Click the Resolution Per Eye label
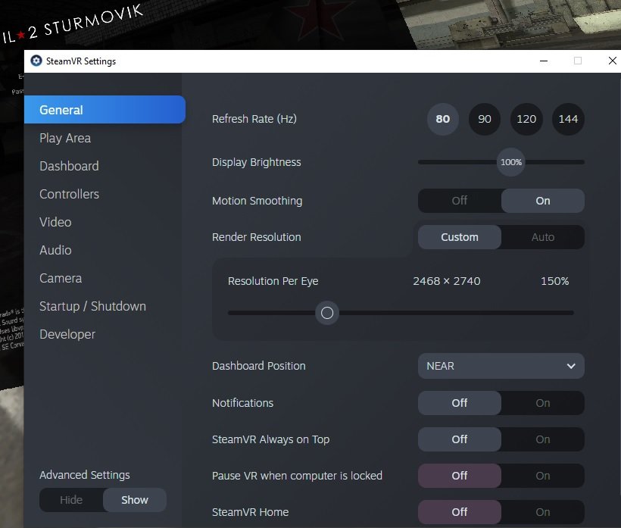The image size is (621, 528). tap(273, 281)
